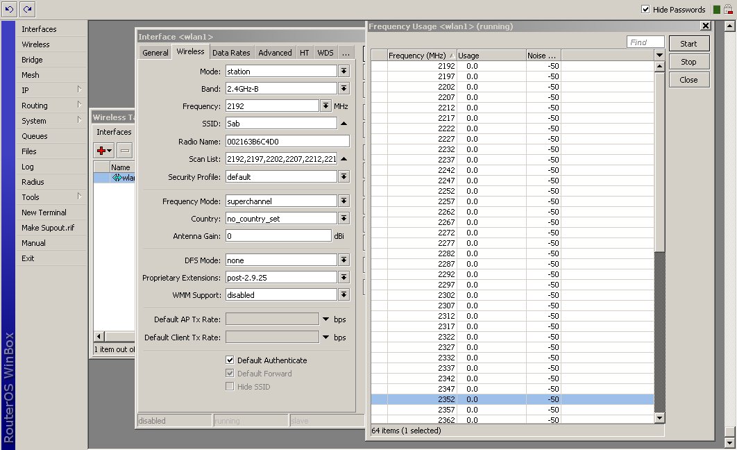Click the undo arrow icon
The height and width of the screenshot is (450, 737).
click(x=9, y=9)
